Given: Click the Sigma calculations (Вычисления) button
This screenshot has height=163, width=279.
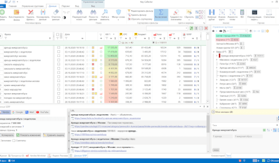Looking at the screenshot, I should [161, 15].
